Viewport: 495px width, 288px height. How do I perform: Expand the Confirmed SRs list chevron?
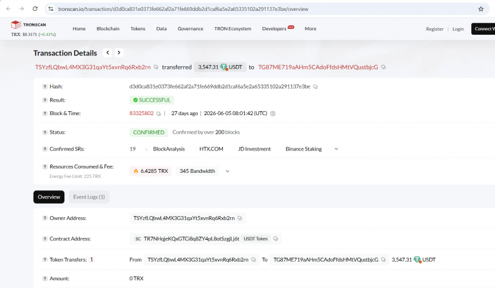pyautogui.click(x=336, y=149)
